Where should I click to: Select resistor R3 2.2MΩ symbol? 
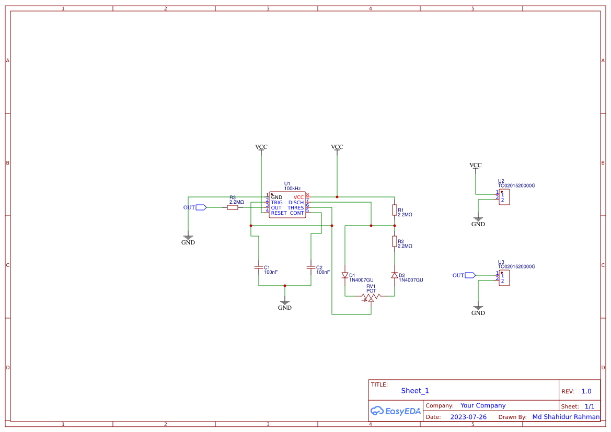click(232, 207)
